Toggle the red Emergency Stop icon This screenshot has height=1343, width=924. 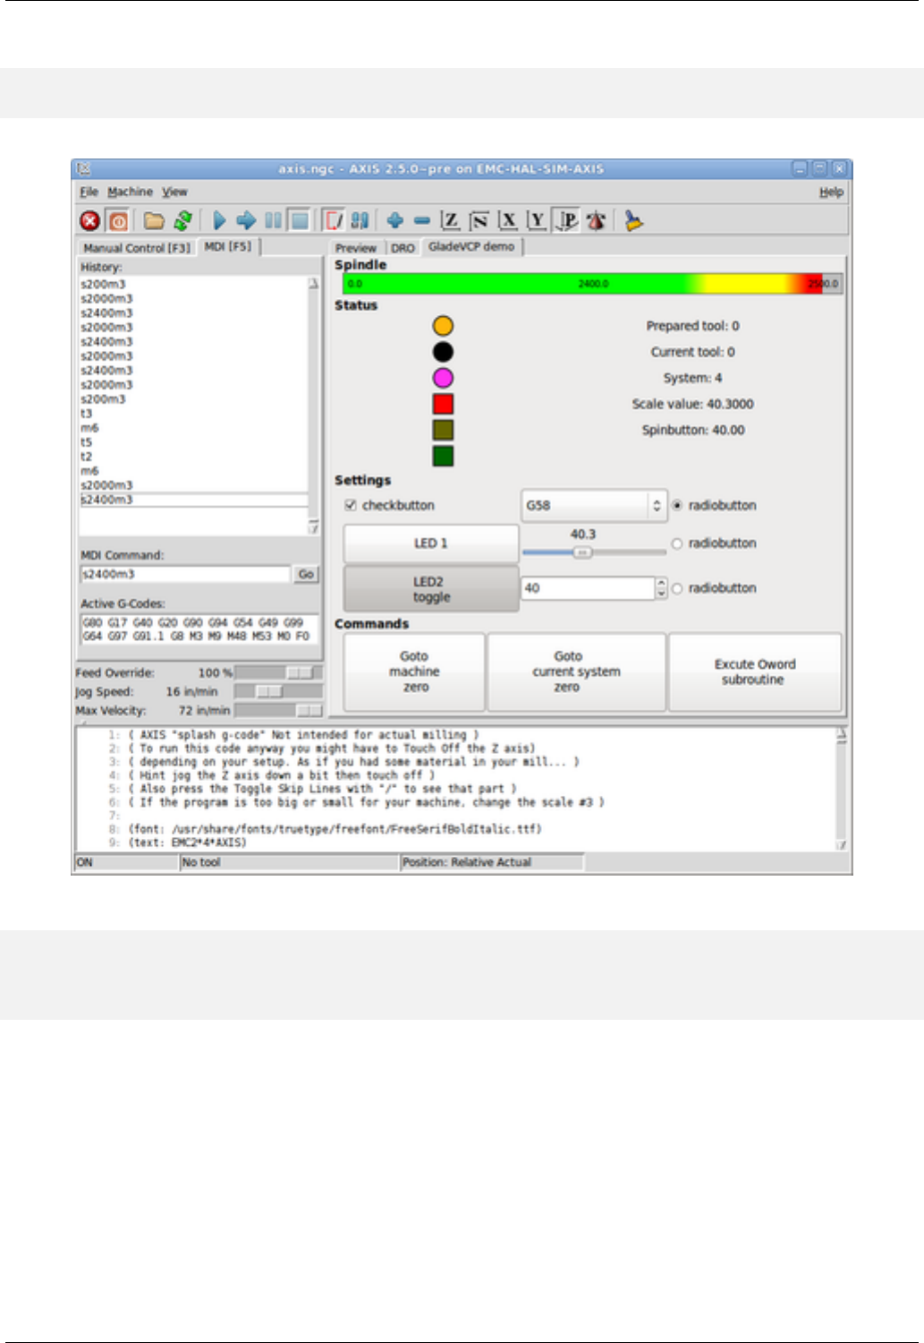tap(90, 220)
